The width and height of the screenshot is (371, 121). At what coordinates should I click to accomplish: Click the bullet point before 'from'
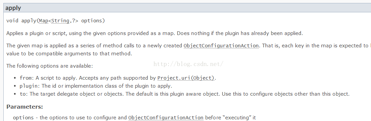coord(15,78)
